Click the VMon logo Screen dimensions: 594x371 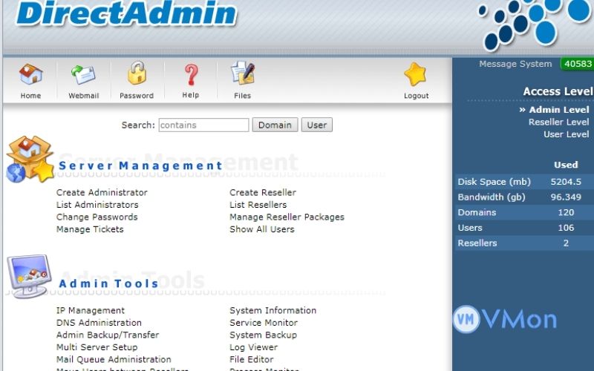(x=505, y=319)
